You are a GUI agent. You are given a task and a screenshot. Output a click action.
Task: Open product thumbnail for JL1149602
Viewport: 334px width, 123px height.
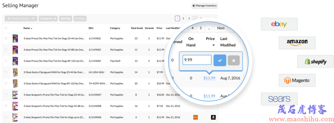click(15, 39)
